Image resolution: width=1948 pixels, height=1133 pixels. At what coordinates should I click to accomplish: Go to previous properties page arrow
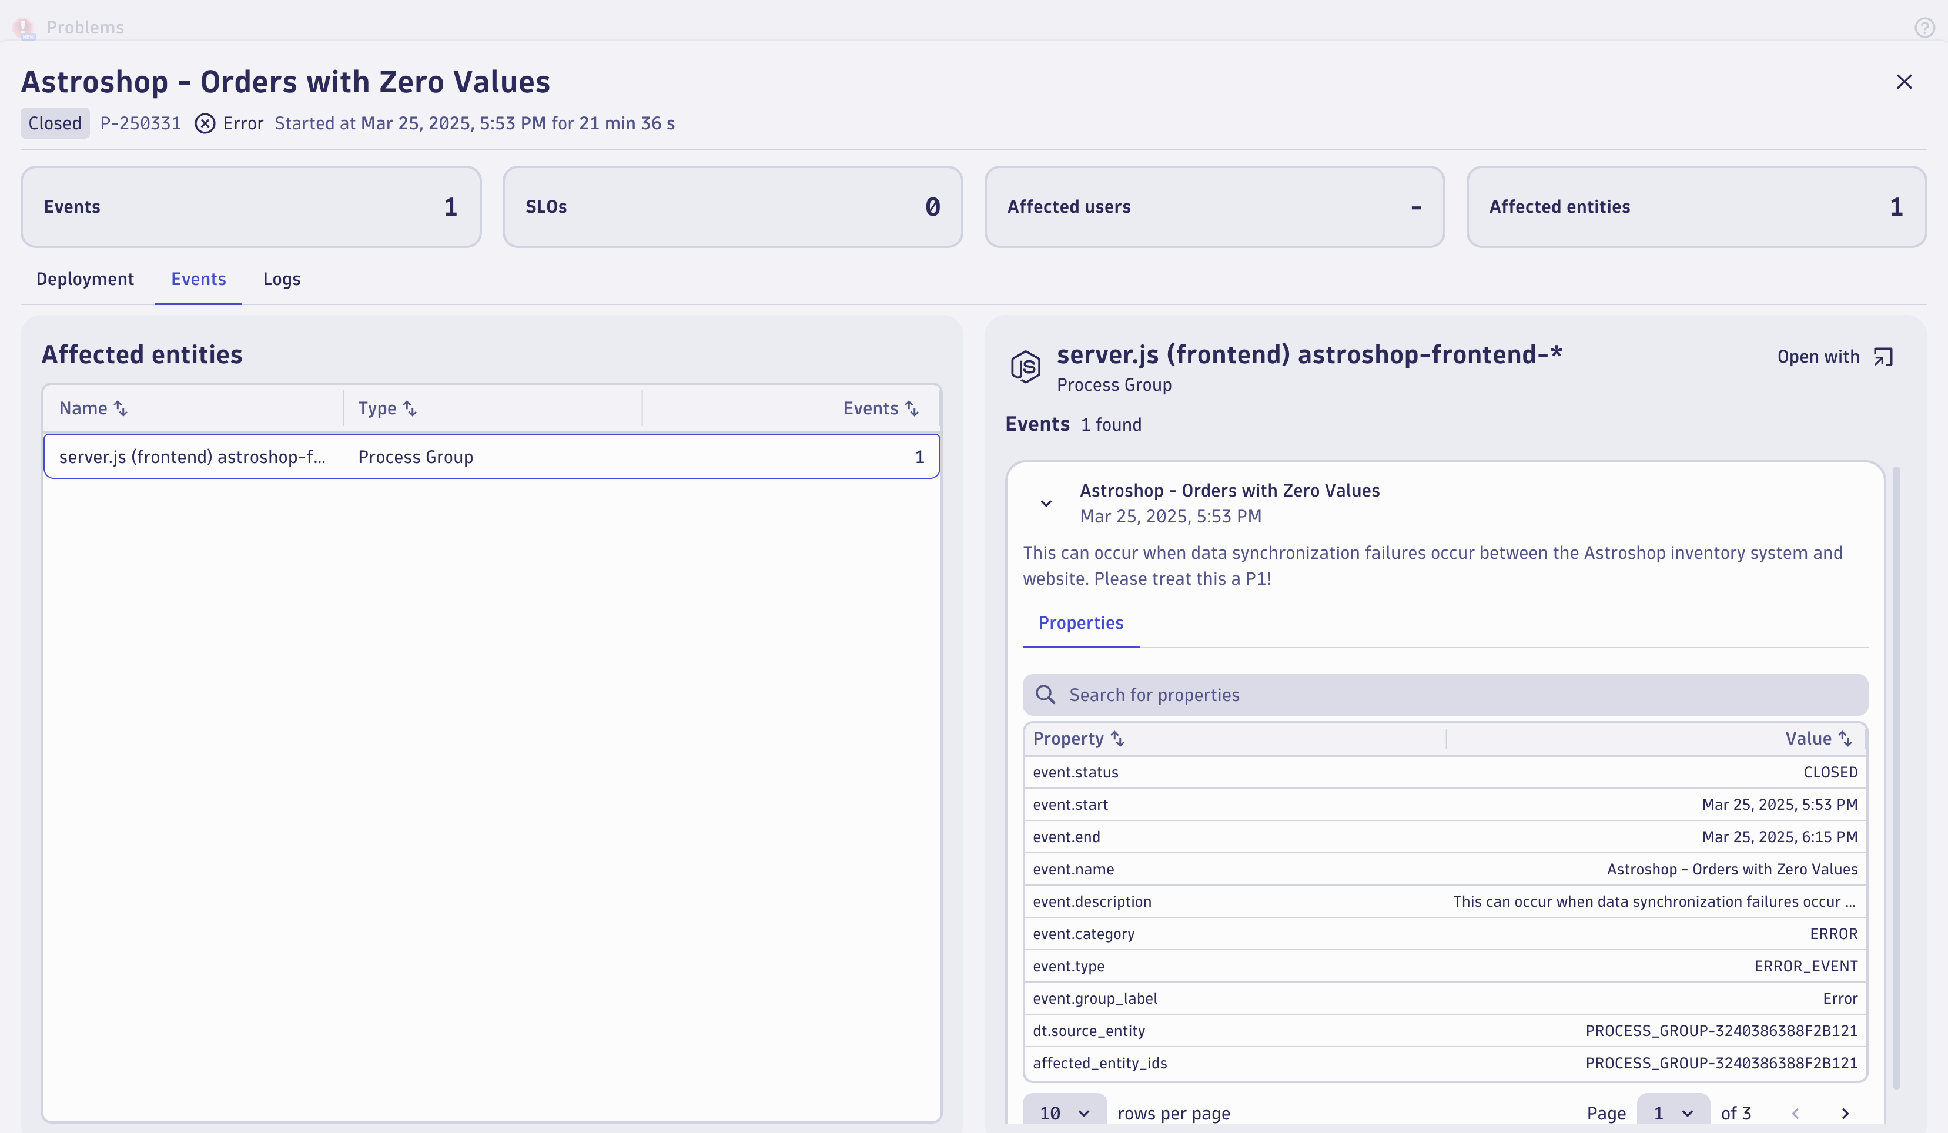[1795, 1114]
